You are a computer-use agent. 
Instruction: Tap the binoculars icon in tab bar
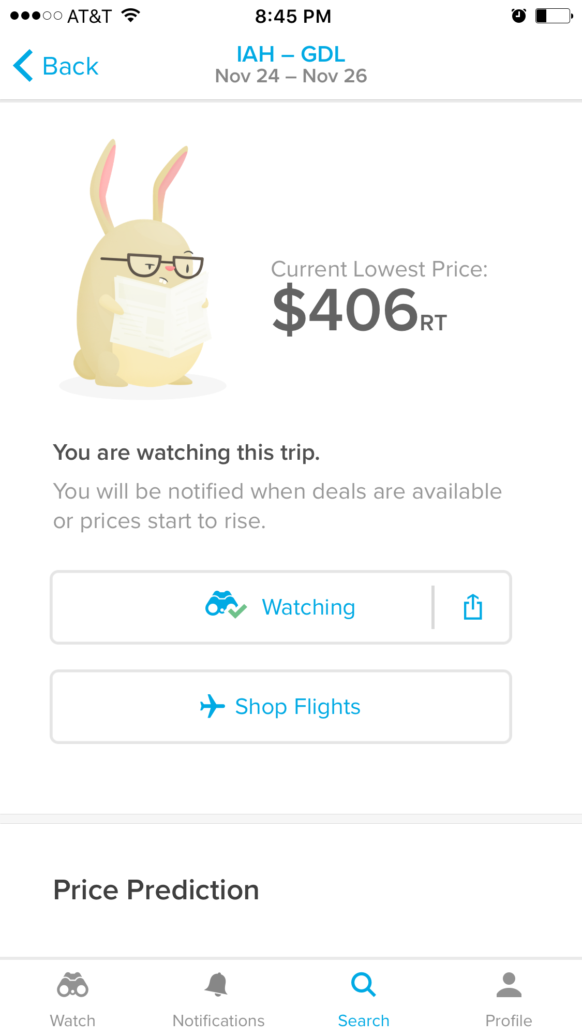coord(73,984)
